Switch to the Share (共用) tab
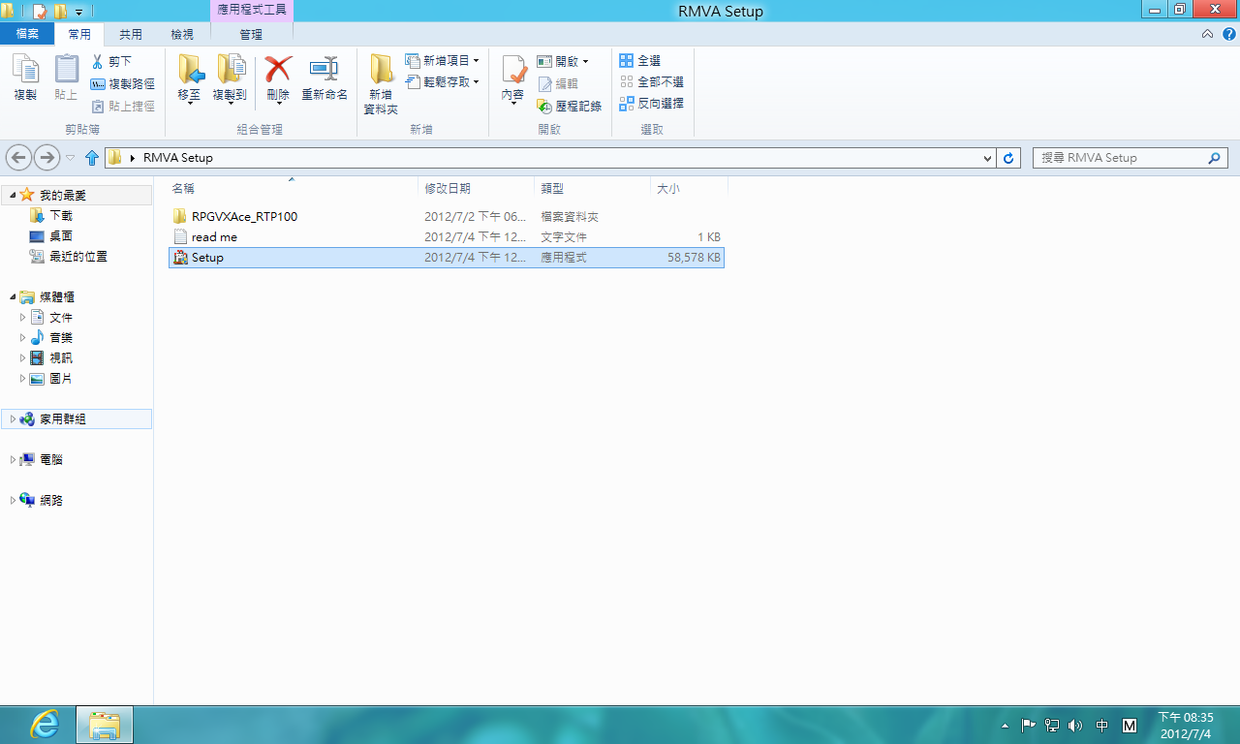Viewport: 1240px width, 744px height. pos(131,34)
